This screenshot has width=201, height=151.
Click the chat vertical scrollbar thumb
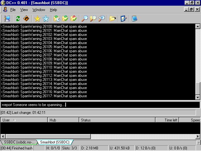[x=198, y=88]
